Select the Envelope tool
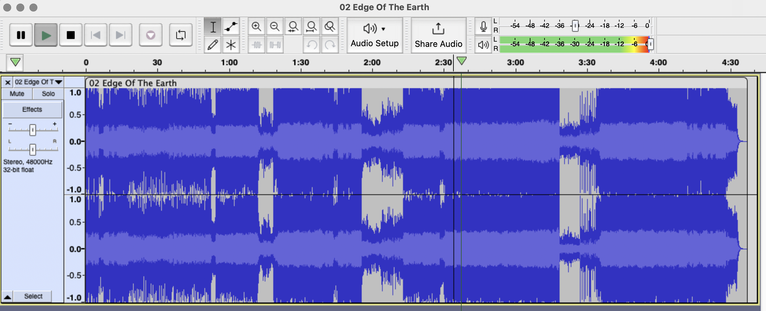 [x=231, y=27]
